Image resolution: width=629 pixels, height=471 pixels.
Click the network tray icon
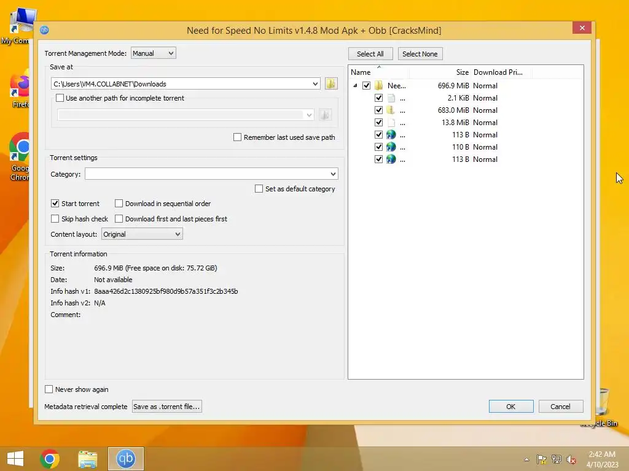557,459
